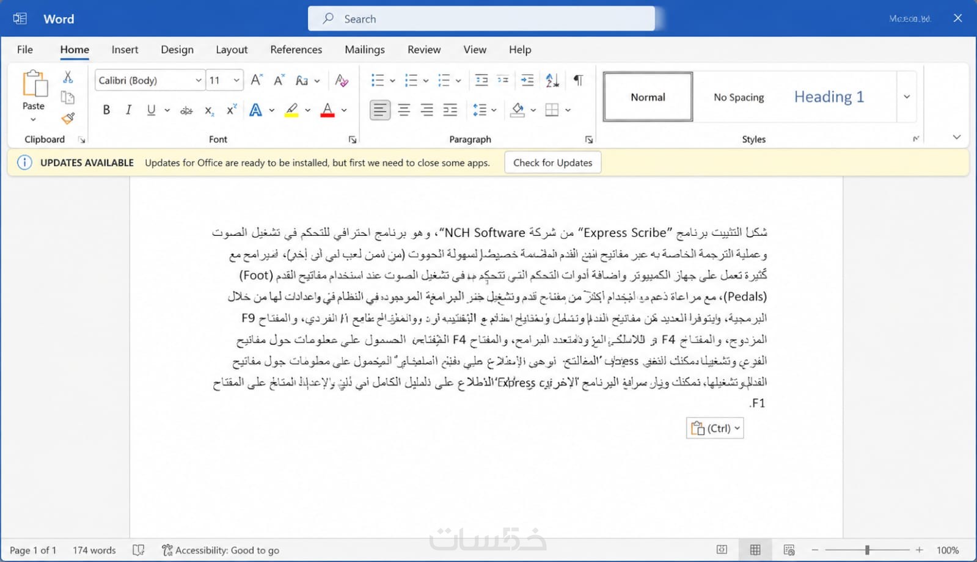Open the Calibri (Body) font name dropdown
The width and height of the screenshot is (977, 562).
[x=199, y=80]
